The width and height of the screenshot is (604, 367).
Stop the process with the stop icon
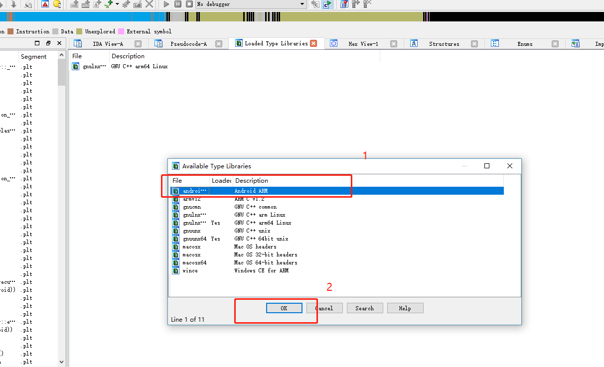[188, 4]
